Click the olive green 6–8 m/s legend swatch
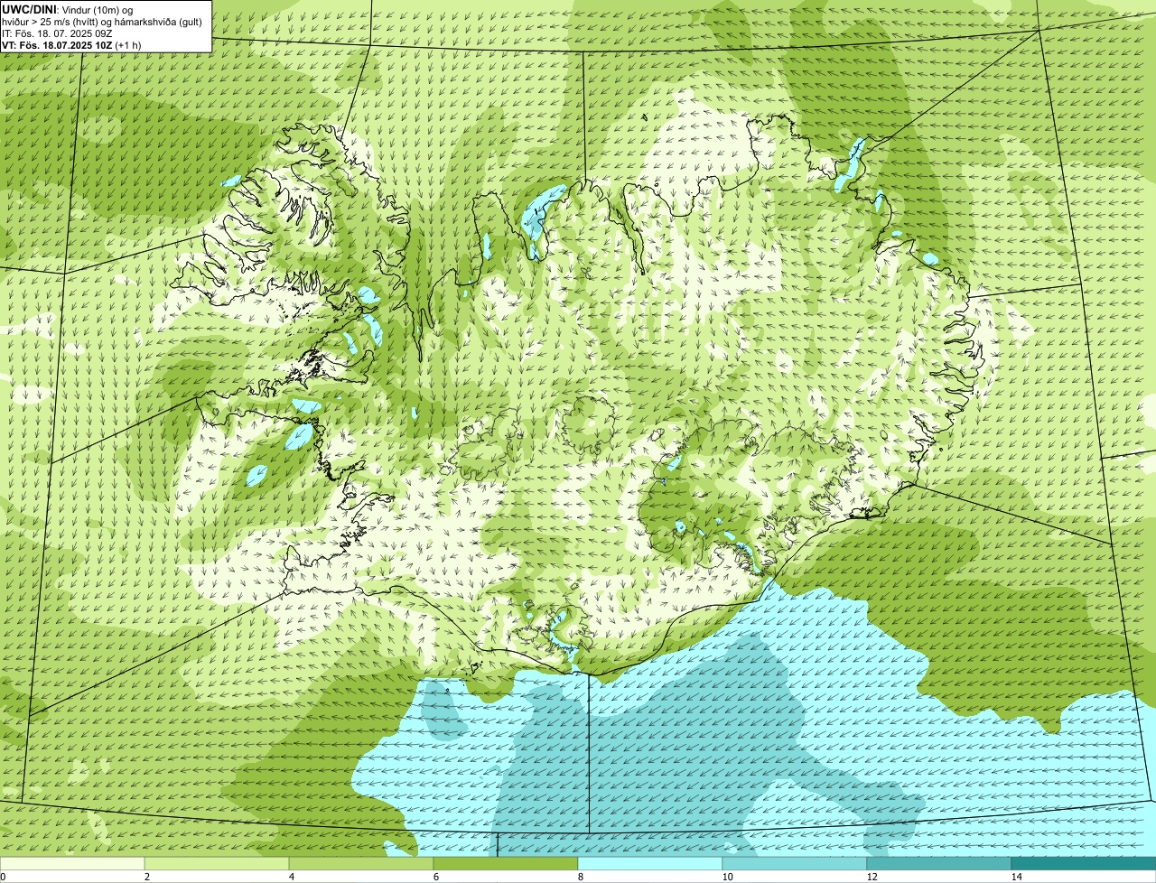 tap(506, 863)
